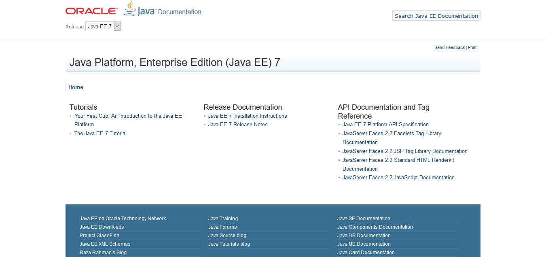This screenshot has height=257, width=546.
Task: Open Java Tutorials blog link
Action: (229, 244)
